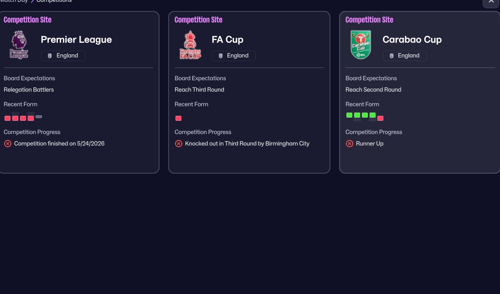
Task: Go to Match Day in the breadcrumb
Action: (13, 1)
